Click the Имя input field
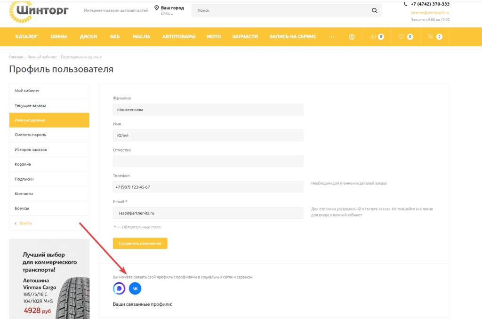This screenshot has width=482, height=319. click(208, 135)
